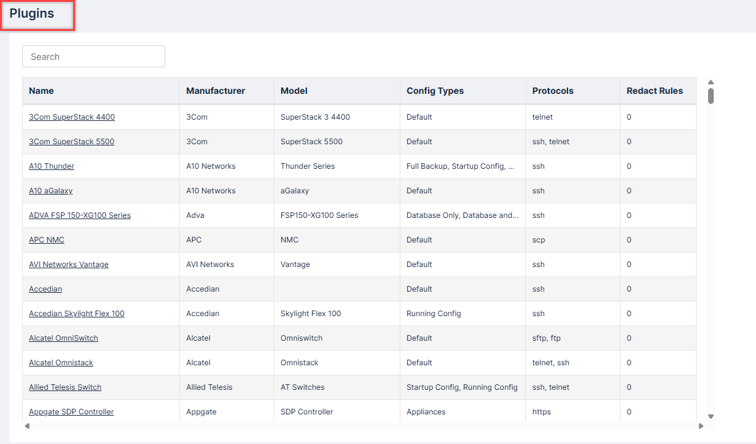The image size is (756, 444).
Task: Open the Appgate SDP Controller plugin
Action: click(x=71, y=412)
